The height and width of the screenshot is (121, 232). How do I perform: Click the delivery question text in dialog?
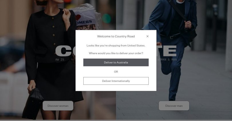pos(116,53)
